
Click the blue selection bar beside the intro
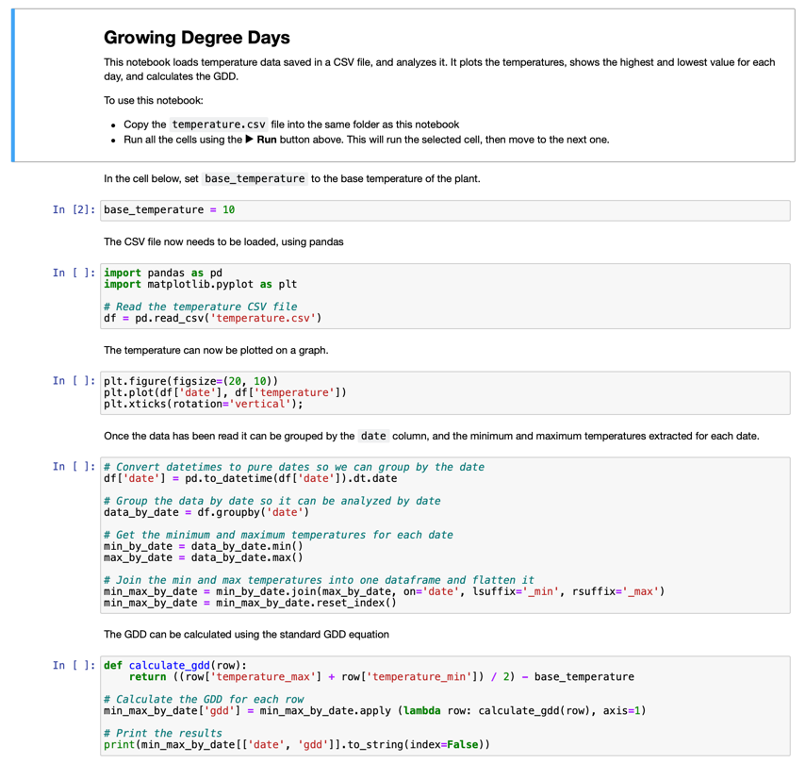(x=12, y=85)
